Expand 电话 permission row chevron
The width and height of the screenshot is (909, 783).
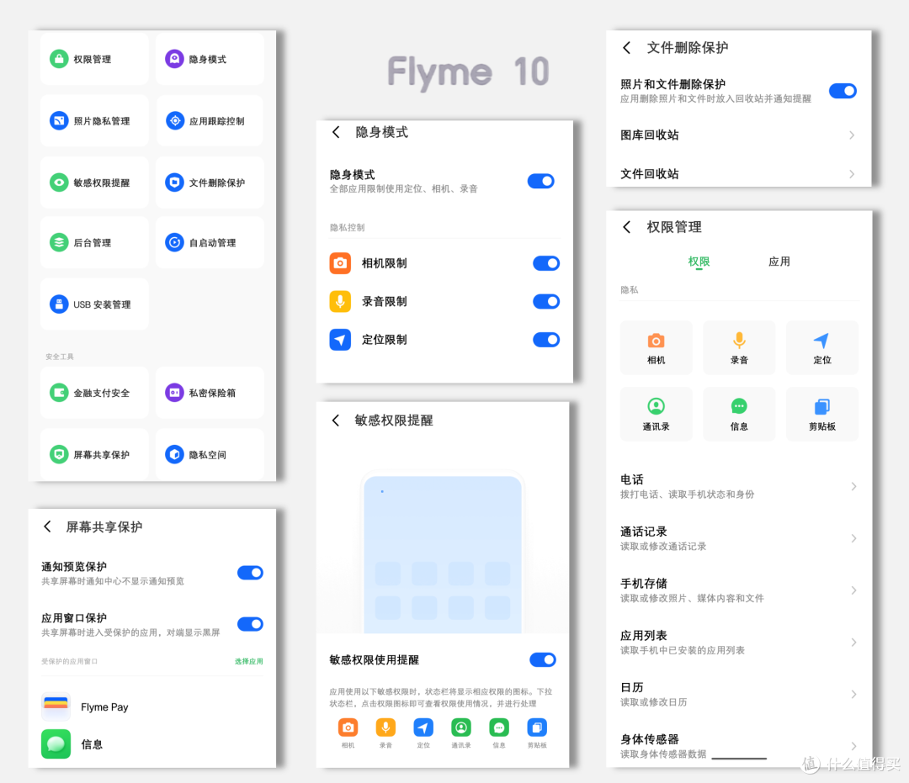point(853,486)
